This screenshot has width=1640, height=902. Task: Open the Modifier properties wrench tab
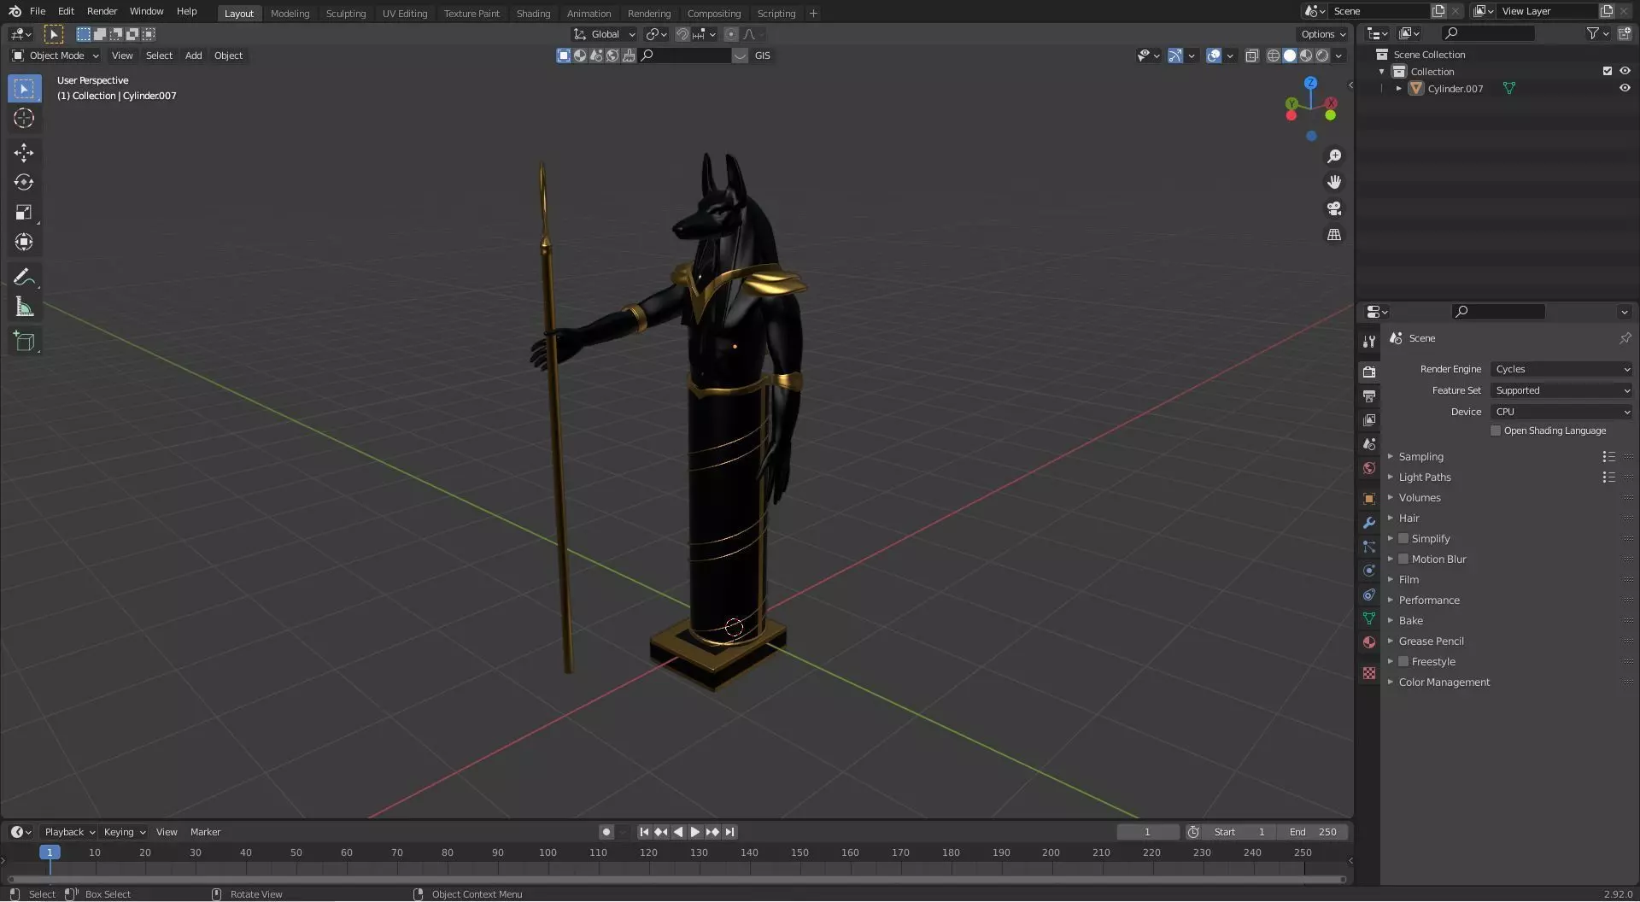click(1369, 523)
